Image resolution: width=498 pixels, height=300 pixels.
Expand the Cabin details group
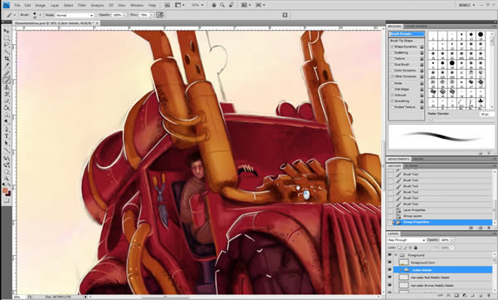coord(401,270)
